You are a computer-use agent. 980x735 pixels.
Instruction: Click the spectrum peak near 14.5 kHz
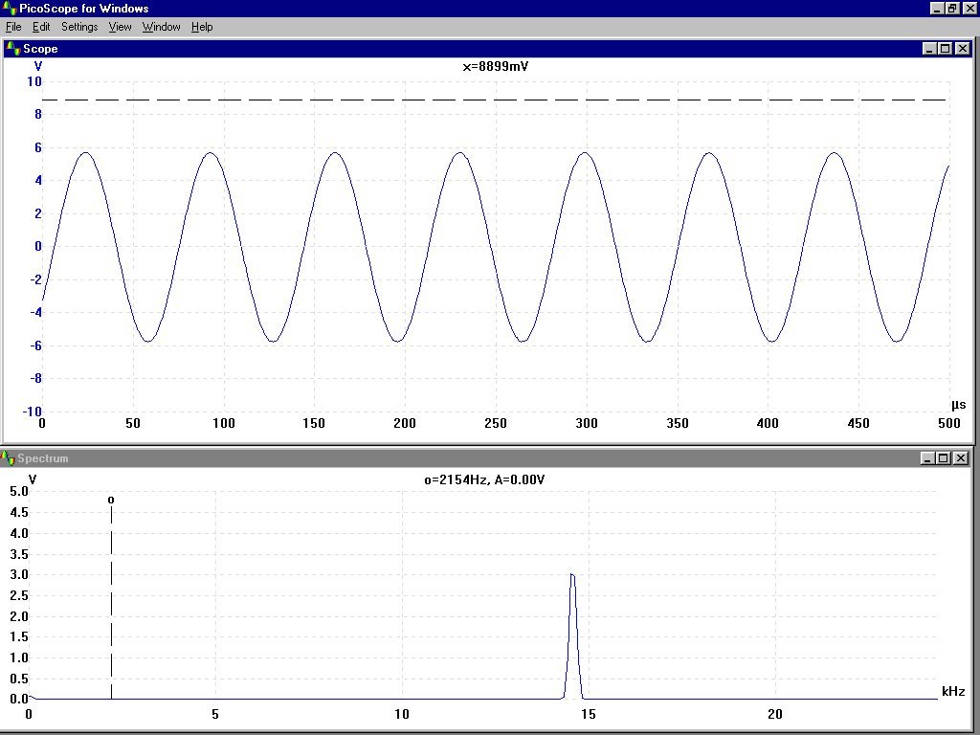(571, 576)
